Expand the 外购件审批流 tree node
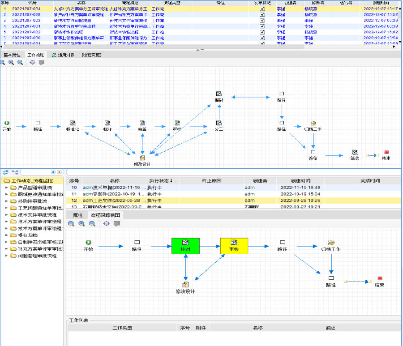 pos(7,201)
